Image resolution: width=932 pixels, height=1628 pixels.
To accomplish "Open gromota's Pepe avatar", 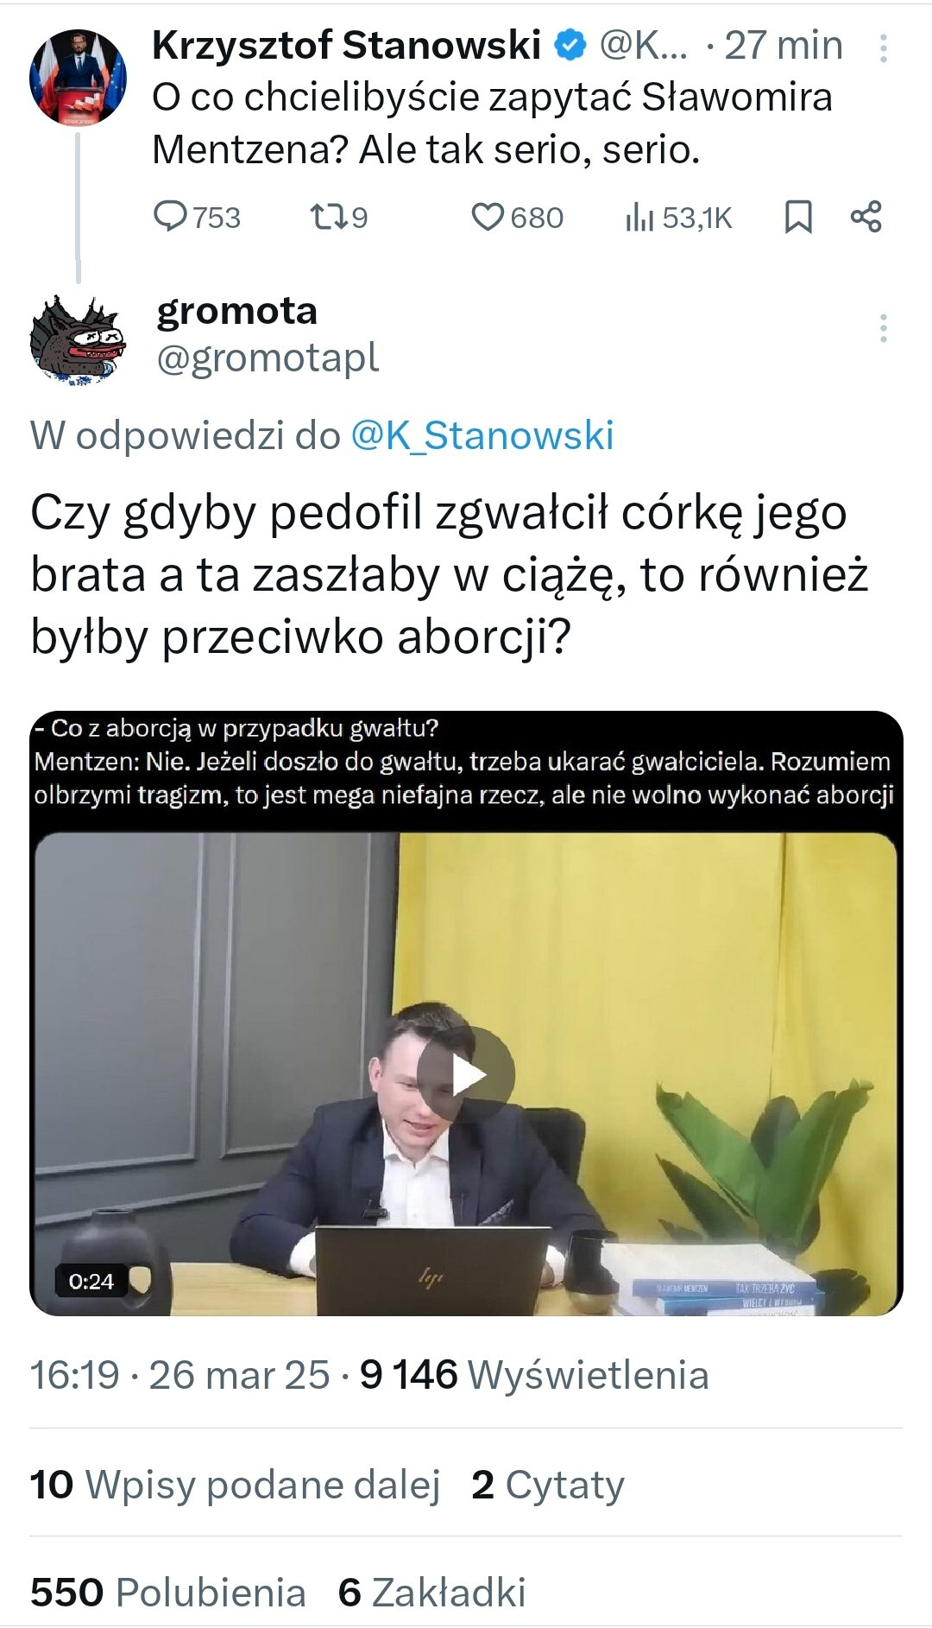I will point(79,339).
